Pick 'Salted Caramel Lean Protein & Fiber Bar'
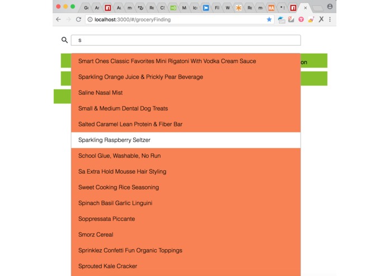389x276 pixels. pos(186,124)
